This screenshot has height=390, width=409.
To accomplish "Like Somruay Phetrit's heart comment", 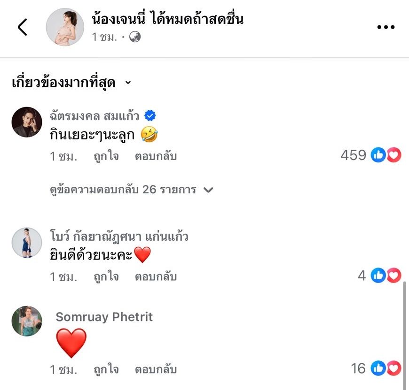I will (x=106, y=370).
